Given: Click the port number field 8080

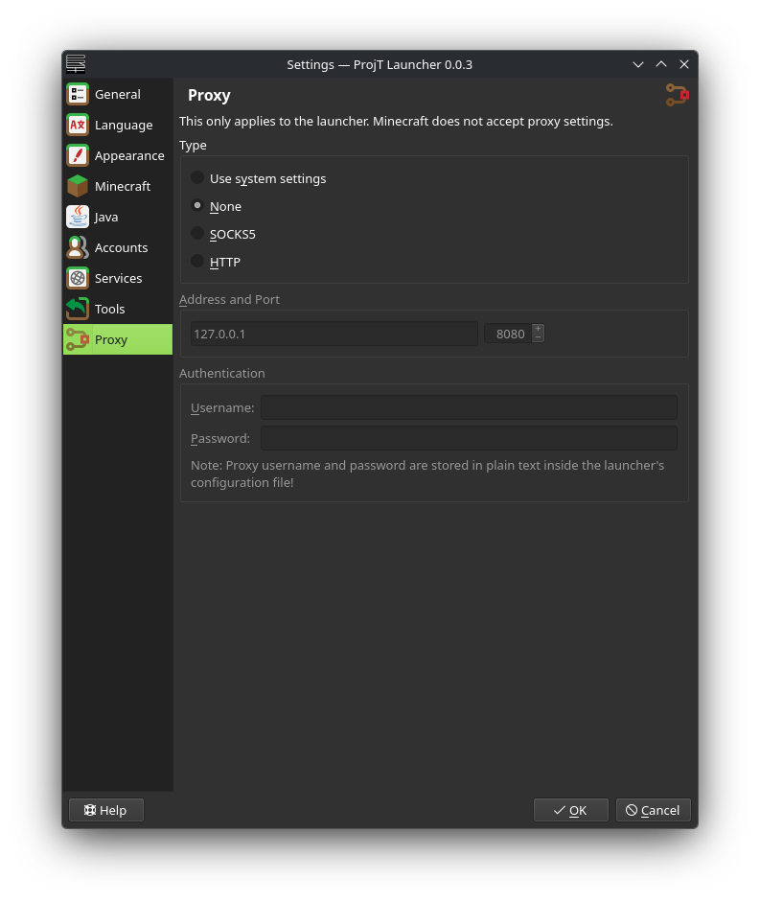Looking at the screenshot, I should (x=508, y=334).
